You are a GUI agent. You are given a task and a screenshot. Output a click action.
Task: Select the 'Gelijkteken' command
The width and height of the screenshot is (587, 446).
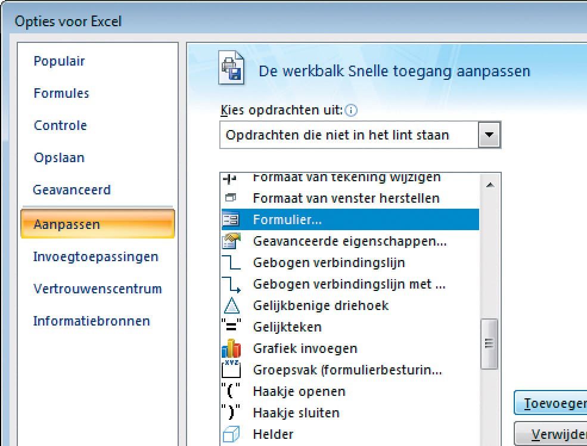[x=350, y=327]
